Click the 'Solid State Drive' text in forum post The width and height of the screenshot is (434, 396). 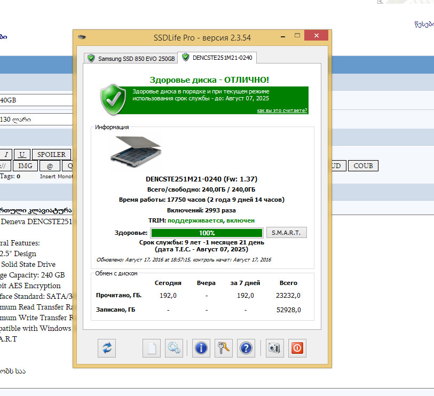click(x=28, y=264)
